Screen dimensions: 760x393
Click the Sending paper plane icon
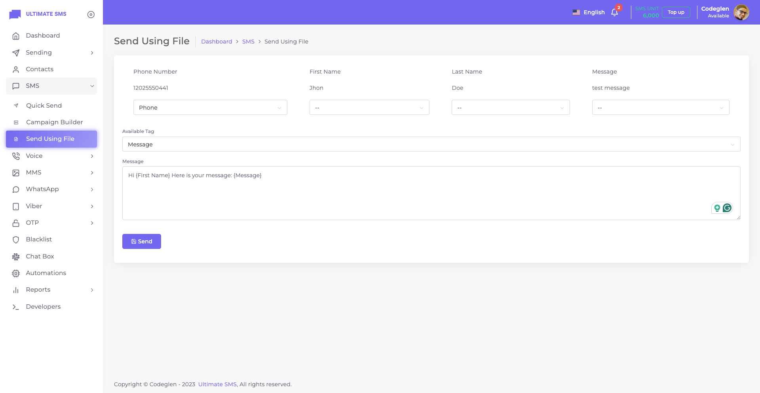point(16,53)
